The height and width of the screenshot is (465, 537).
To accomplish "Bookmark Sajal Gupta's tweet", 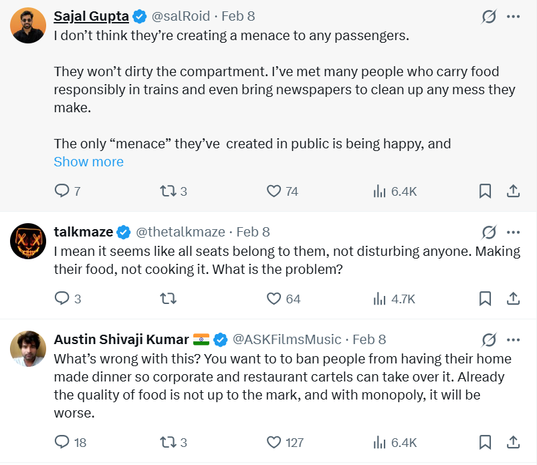I will tap(486, 191).
